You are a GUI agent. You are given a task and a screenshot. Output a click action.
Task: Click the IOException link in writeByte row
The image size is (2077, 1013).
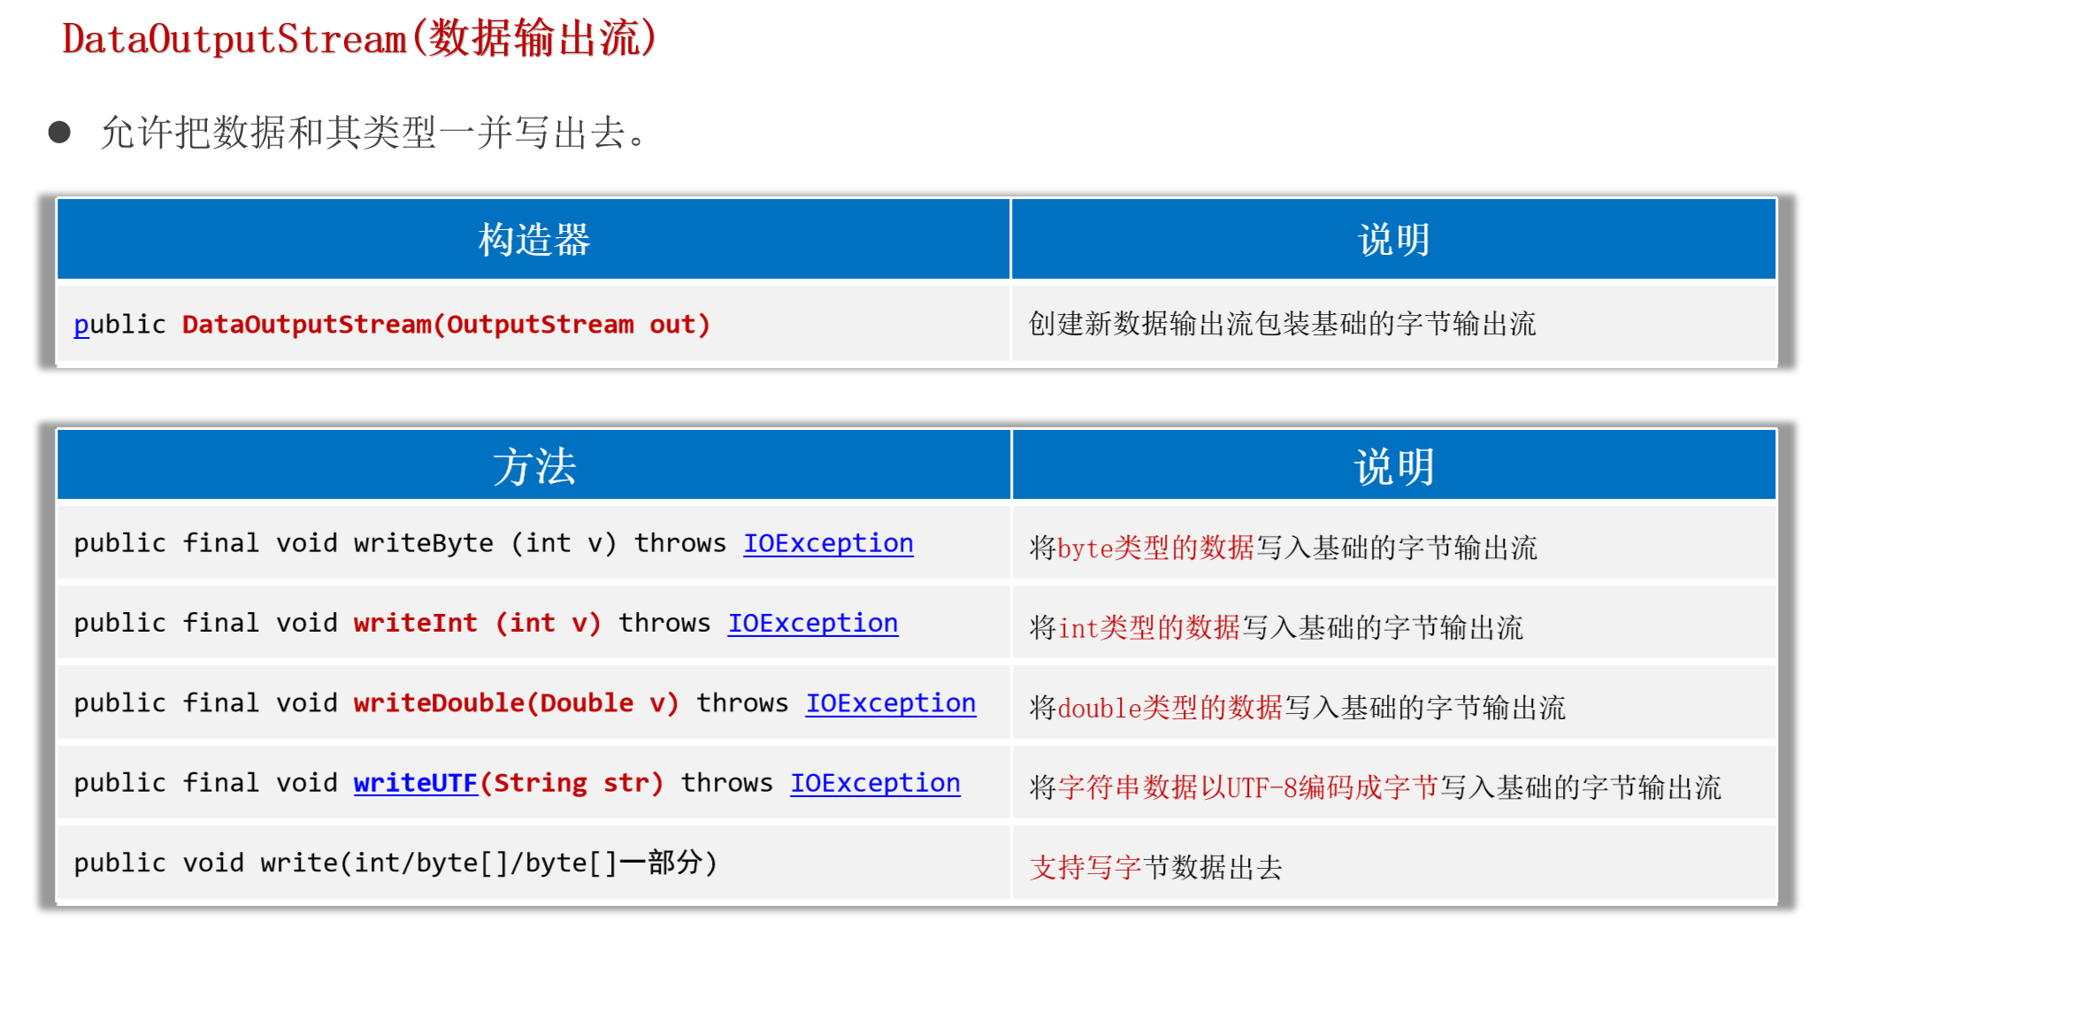click(x=828, y=543)
